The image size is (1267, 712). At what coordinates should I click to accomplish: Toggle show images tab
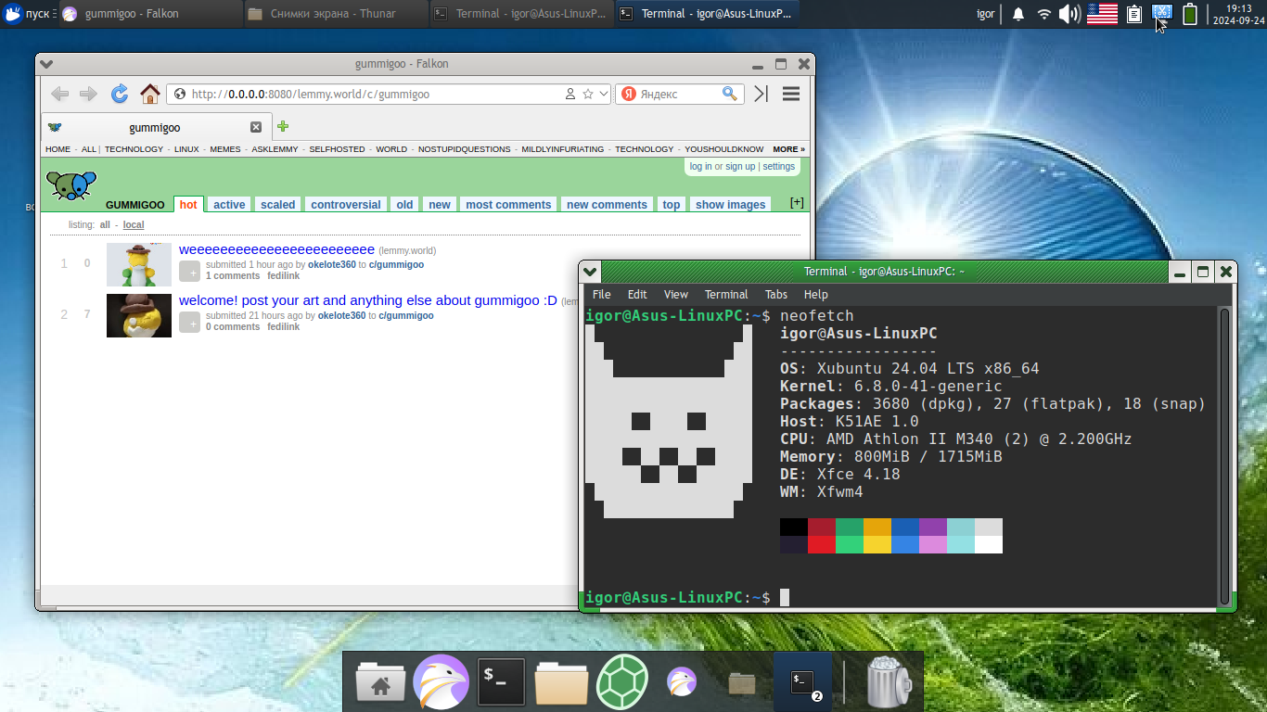[730, 205]
